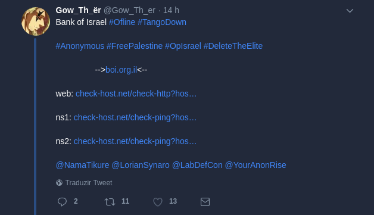The width and height of the screenshot is (374, 215).
Task: Open the tweet options chevron menu
Action: (350, 11)
